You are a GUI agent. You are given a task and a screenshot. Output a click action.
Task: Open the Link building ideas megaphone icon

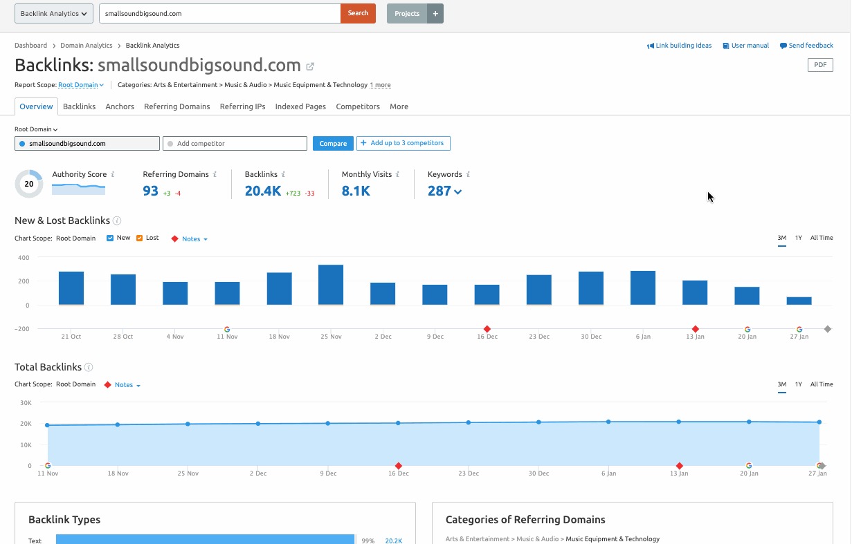coord(651,46)
